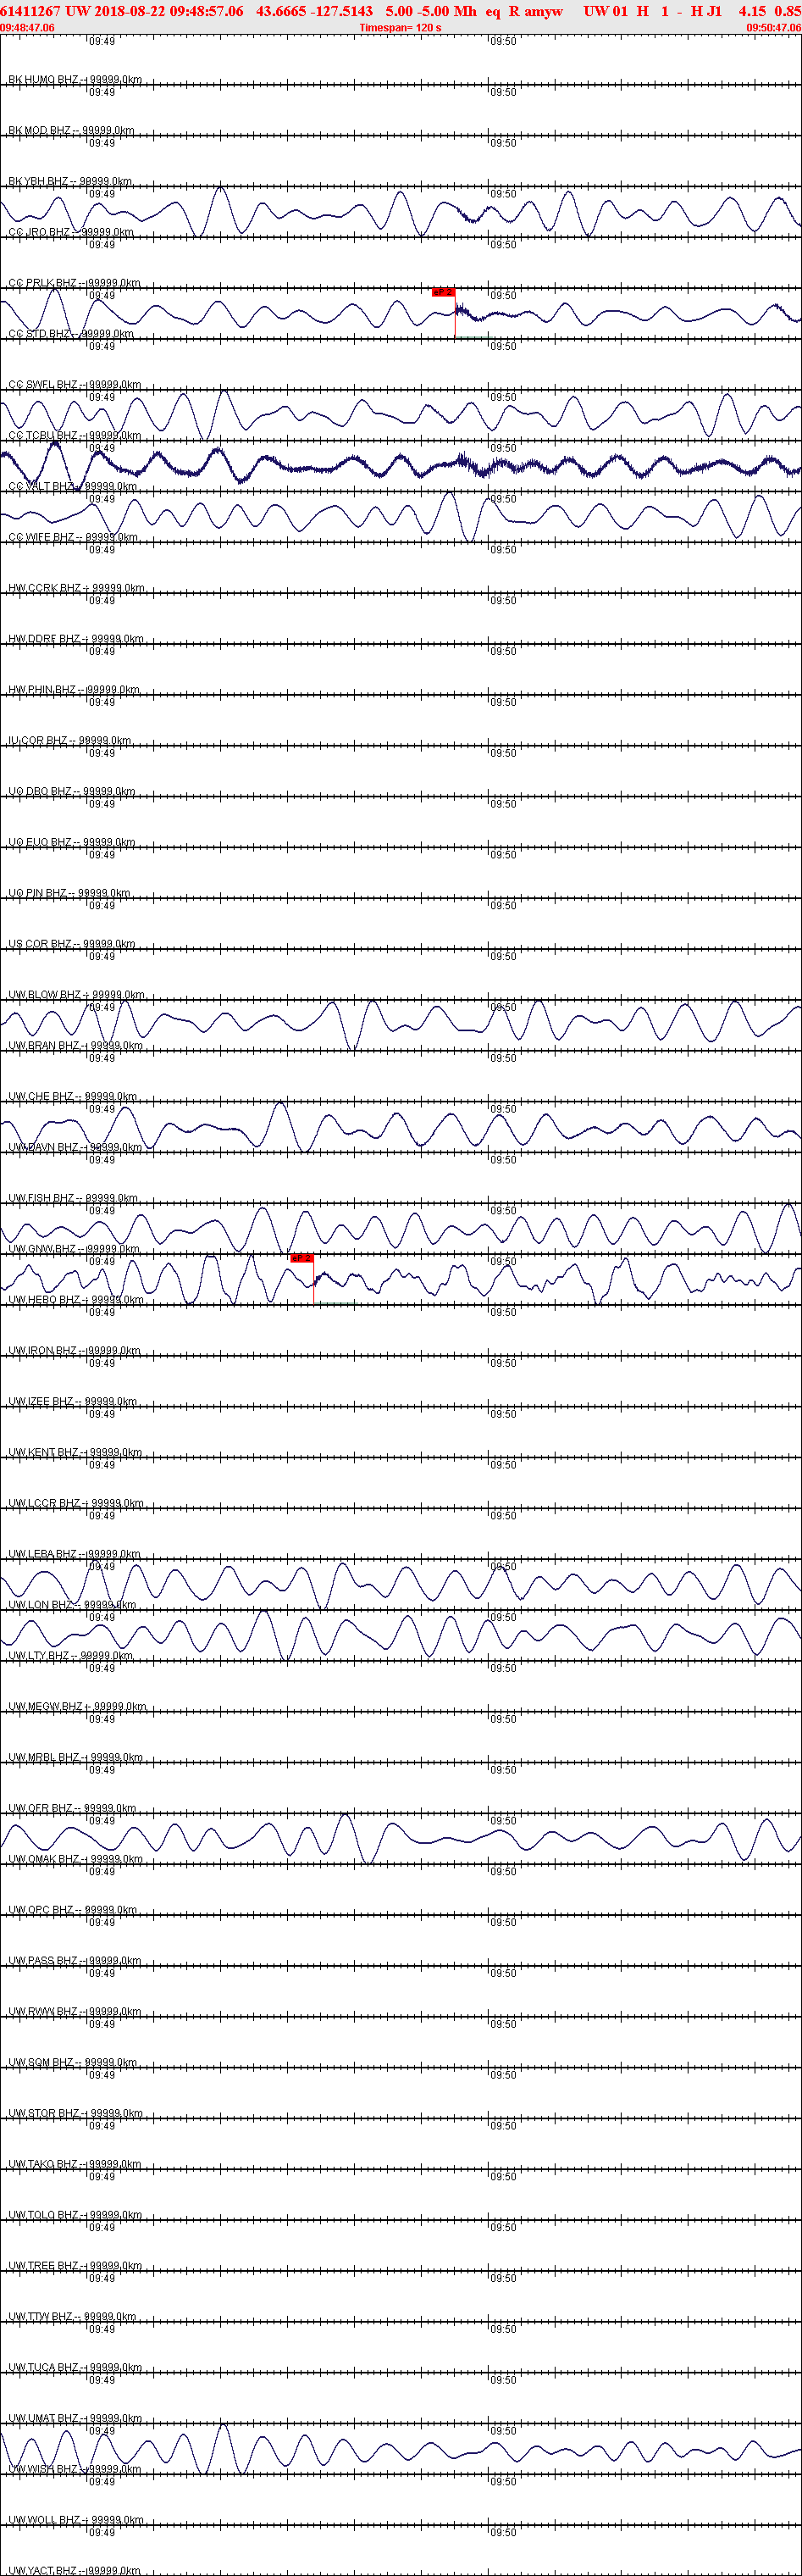
Task: Select the UW OPC BHZ station label
Action: point(72,1911)
